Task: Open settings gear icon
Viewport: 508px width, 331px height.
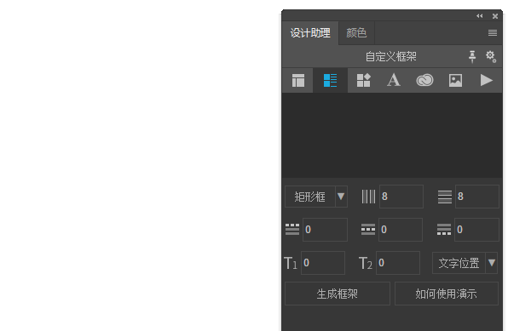Action: (x=490, y=57)
